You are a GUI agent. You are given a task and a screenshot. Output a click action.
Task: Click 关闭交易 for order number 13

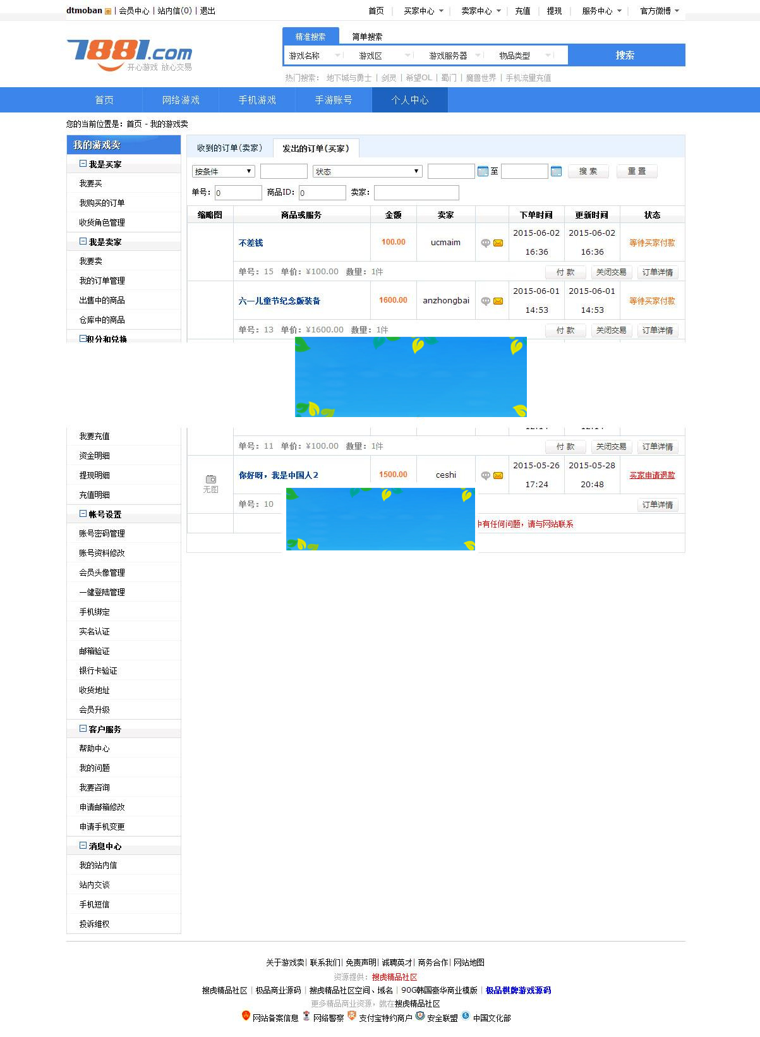click(x=611, y=331)
